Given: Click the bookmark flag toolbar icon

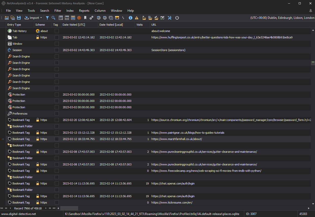Looking at the screenshot, I should click(x=85, y=18).
